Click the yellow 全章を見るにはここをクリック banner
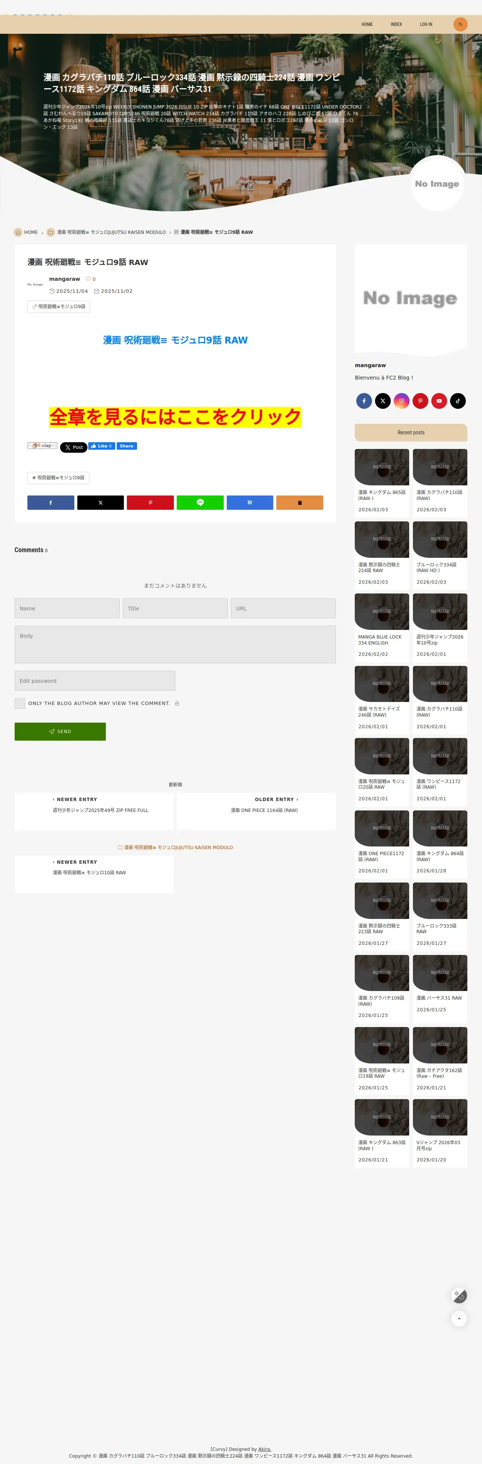 pyautogui.click(x=175, y=417)
